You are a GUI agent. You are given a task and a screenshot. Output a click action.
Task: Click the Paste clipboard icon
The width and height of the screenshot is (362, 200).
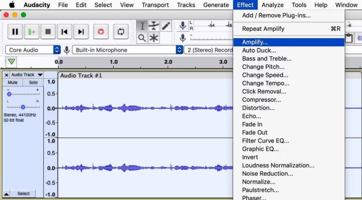pyautogui.click(x=349, y=38)
